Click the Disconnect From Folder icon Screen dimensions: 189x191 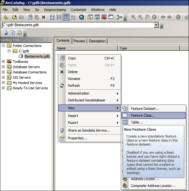[x=21, y=17]
